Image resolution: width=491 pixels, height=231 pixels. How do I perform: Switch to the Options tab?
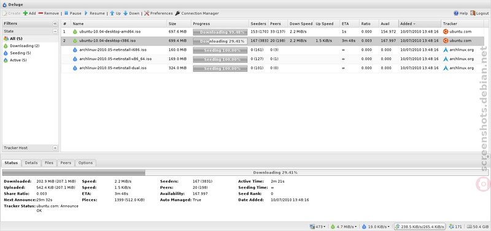tap(85, 163)
